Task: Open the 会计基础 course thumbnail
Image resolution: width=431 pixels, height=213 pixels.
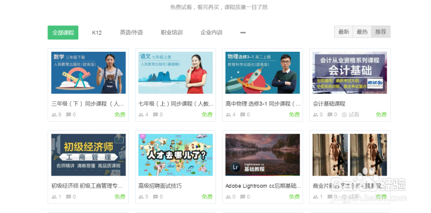Action: (350, 73)
